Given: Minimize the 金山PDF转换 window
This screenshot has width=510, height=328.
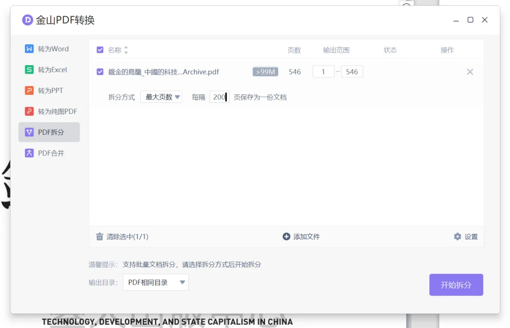Looking at the screenshot, I should pyautogui.click(x=456, y=20).
